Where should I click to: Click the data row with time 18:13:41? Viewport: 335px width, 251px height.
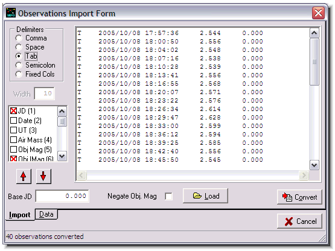pyautogui.click(x=170, y=75)
